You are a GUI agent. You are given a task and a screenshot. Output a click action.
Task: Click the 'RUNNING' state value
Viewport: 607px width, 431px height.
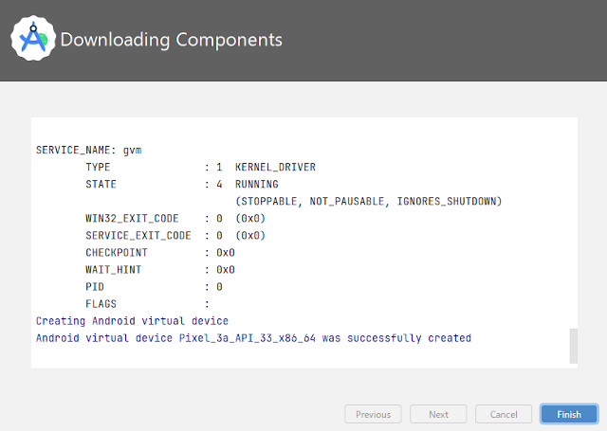(x=257, y=184)
